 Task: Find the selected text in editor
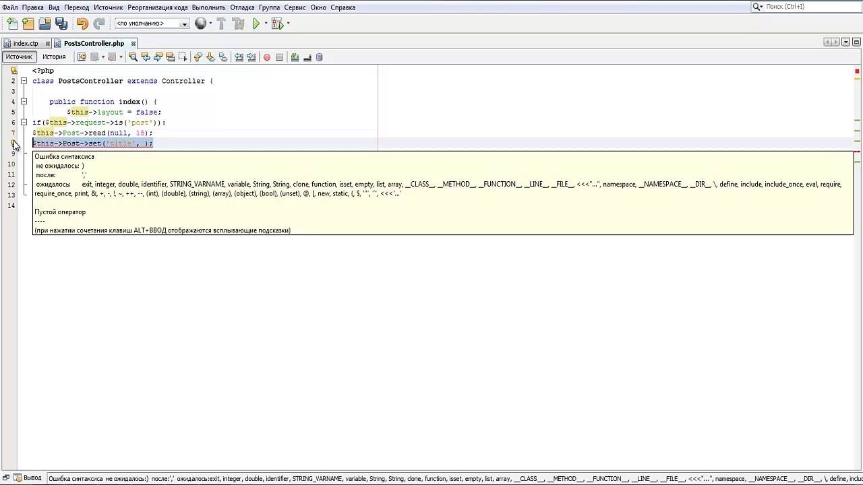(x=133, y=57)
